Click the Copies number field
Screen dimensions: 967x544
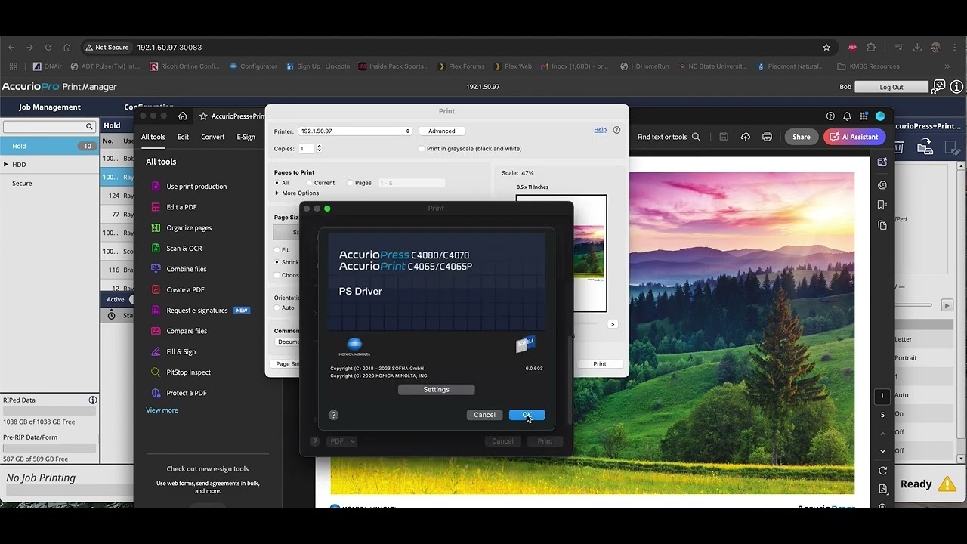(x=306, y=149)
